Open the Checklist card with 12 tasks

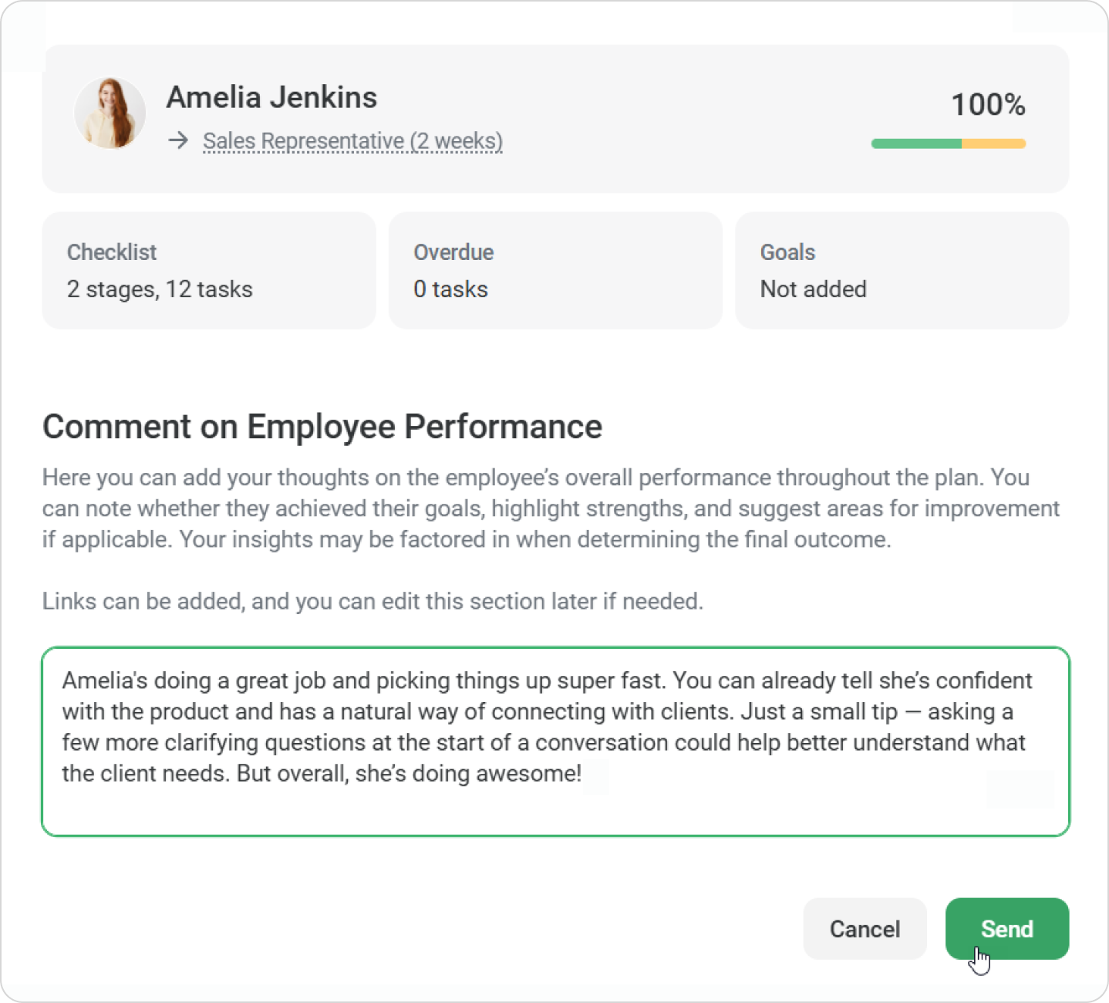209,271
